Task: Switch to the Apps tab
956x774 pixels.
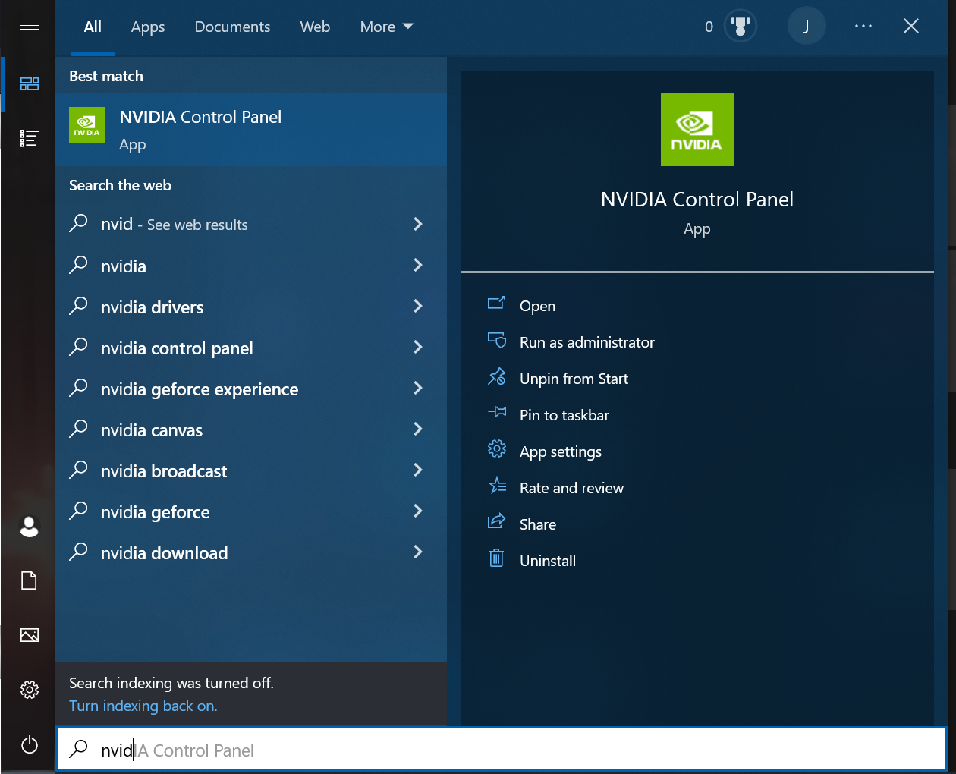Action: (147, 27)
